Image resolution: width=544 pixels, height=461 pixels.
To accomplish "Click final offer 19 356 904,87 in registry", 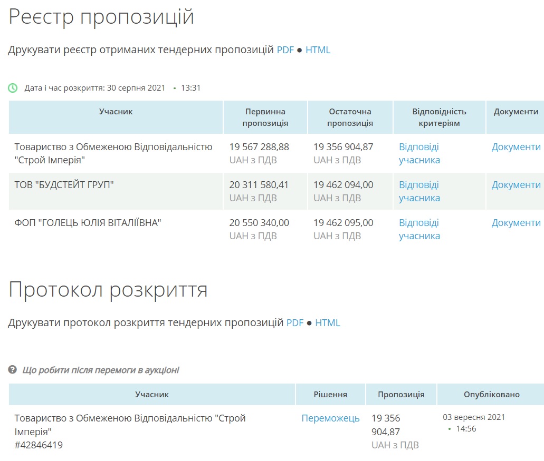I will (343, 147).
